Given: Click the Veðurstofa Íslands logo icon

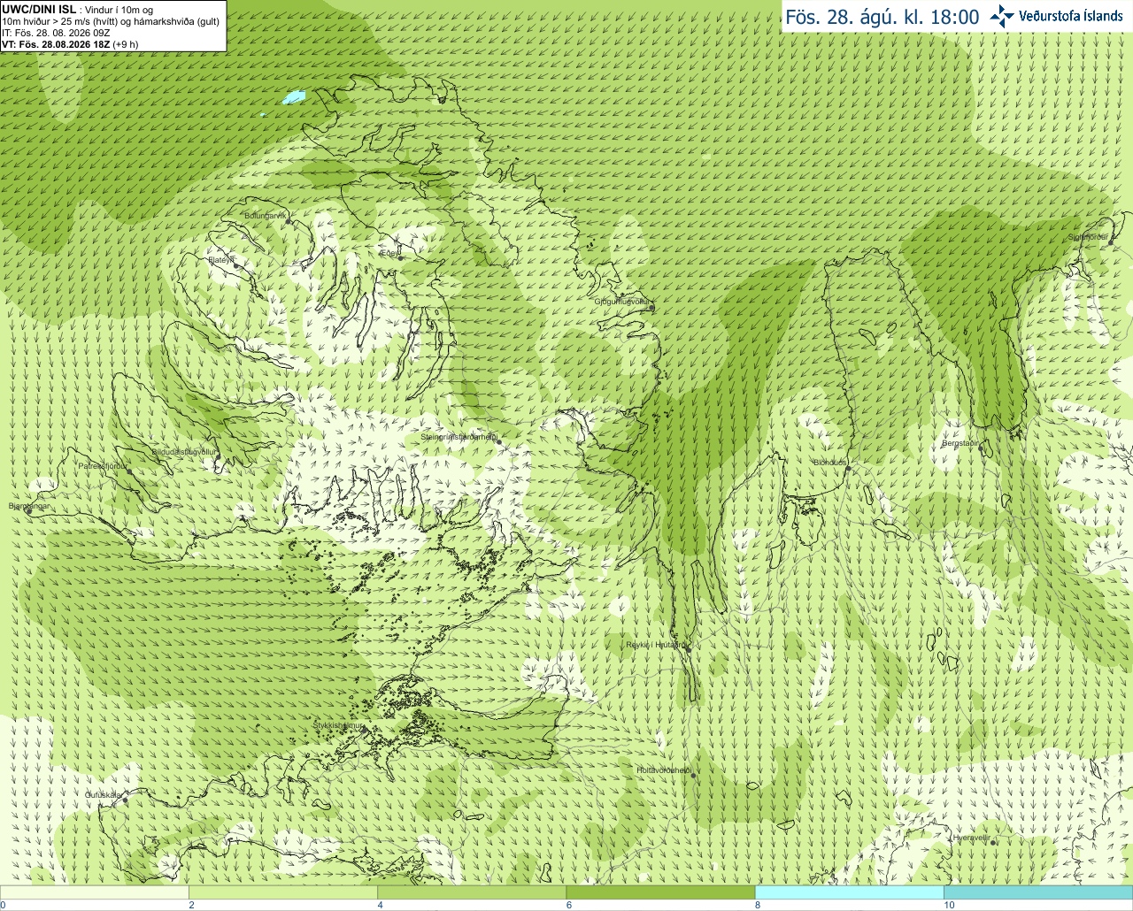Looking at the screenshot, I should (x=1002, y=16).
